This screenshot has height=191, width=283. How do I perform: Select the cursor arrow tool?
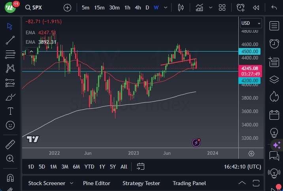[10, 26]
